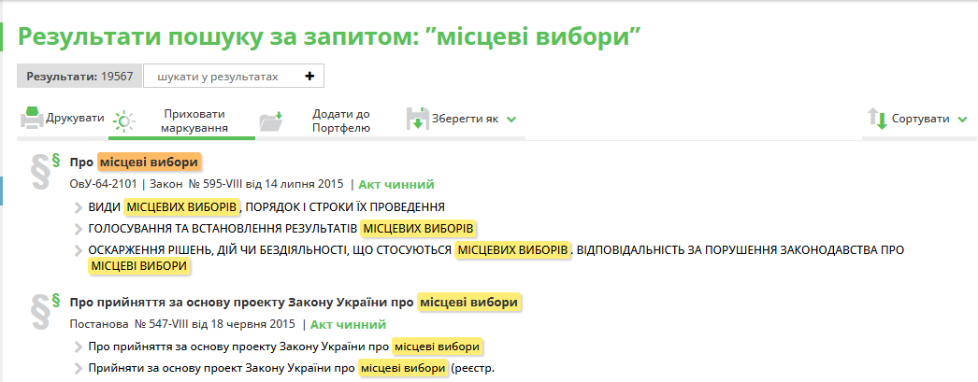This screenshot has width=978, height=382.
Task: Click Друкувати toolbar label
Action: pos(75,119)
